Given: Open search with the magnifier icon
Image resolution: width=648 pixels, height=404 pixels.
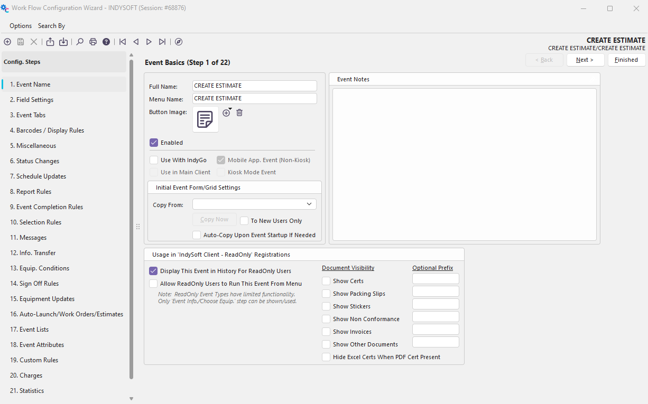Looking at the screenshot, I should [80, 42].
